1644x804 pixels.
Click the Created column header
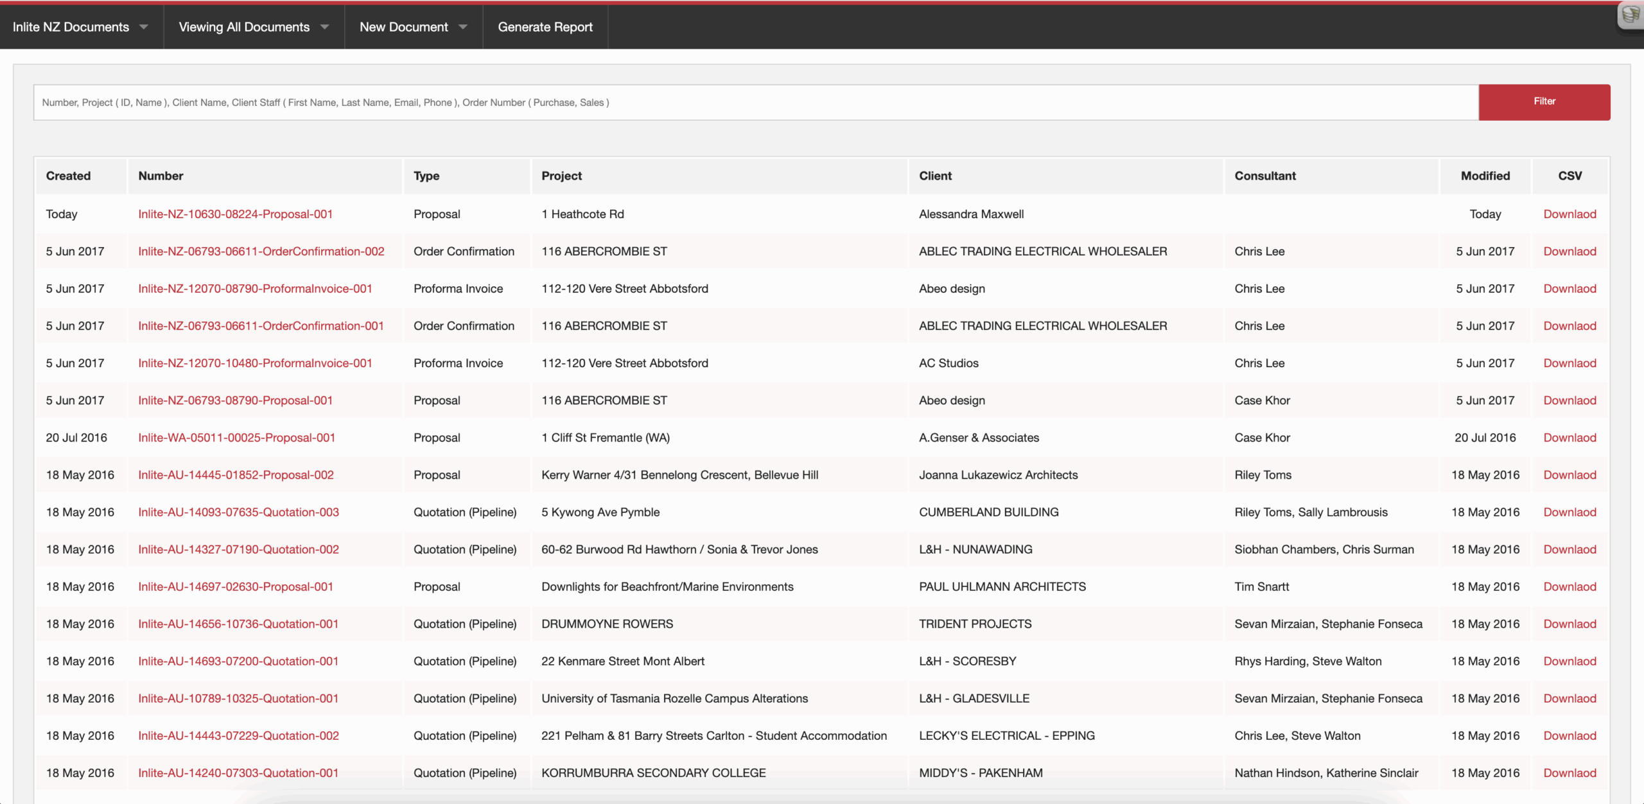point(68,176)
